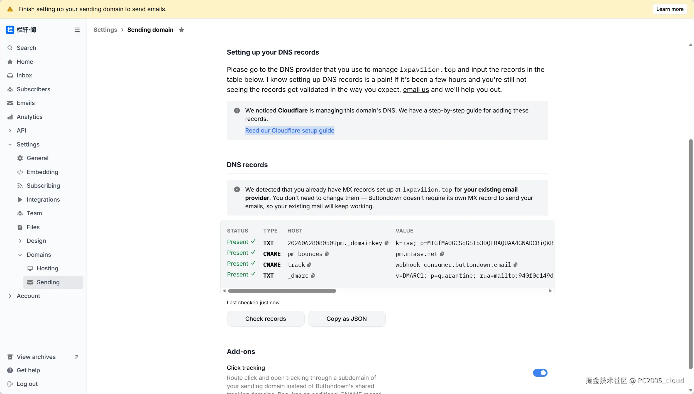Click the View archives box icon

10,357
